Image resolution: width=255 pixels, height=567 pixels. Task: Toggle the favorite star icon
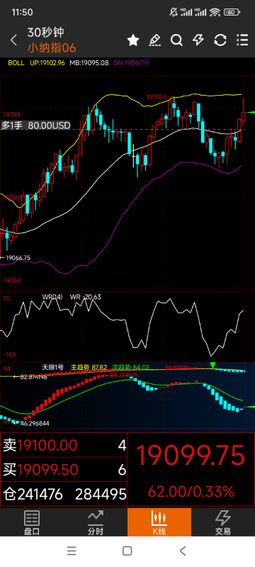pos(133,40)
